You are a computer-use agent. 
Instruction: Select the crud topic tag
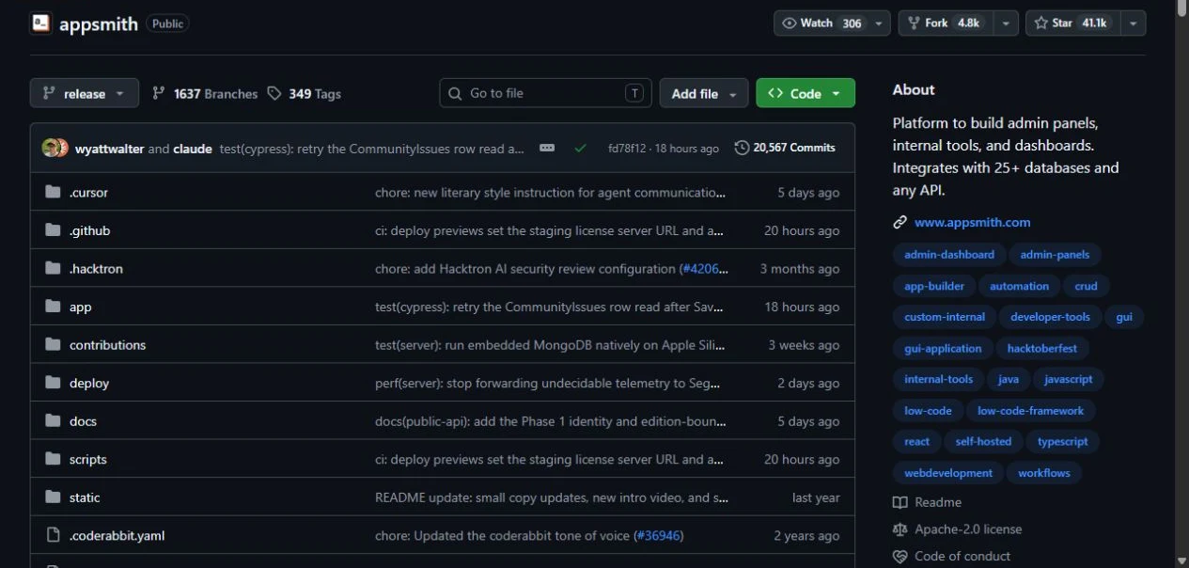1086,286
